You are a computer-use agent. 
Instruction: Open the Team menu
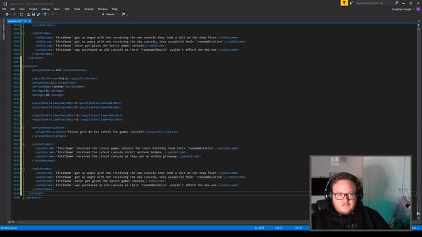(x=57, y=9)
